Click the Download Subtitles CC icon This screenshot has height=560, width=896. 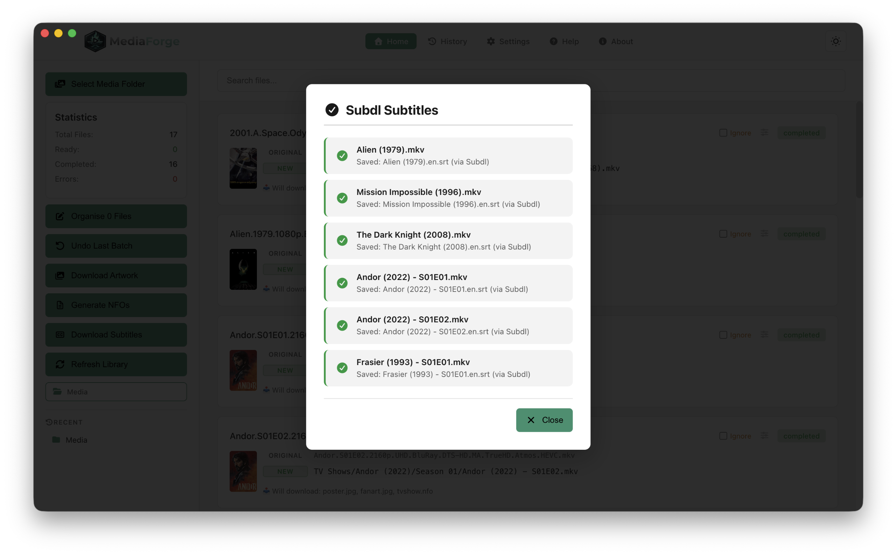[60, 335]
